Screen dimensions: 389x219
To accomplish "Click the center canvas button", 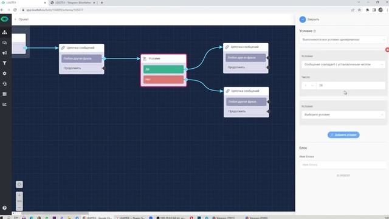I will click(x=19, y=184).
